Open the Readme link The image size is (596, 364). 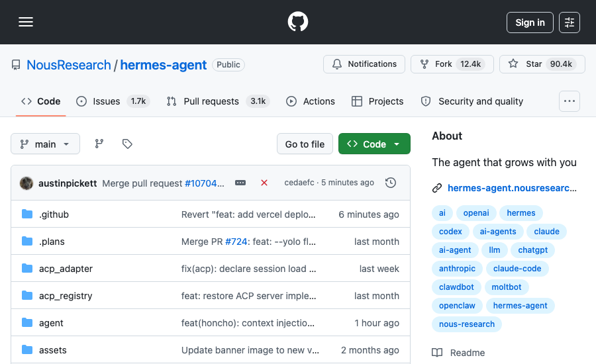click(459, 353)
